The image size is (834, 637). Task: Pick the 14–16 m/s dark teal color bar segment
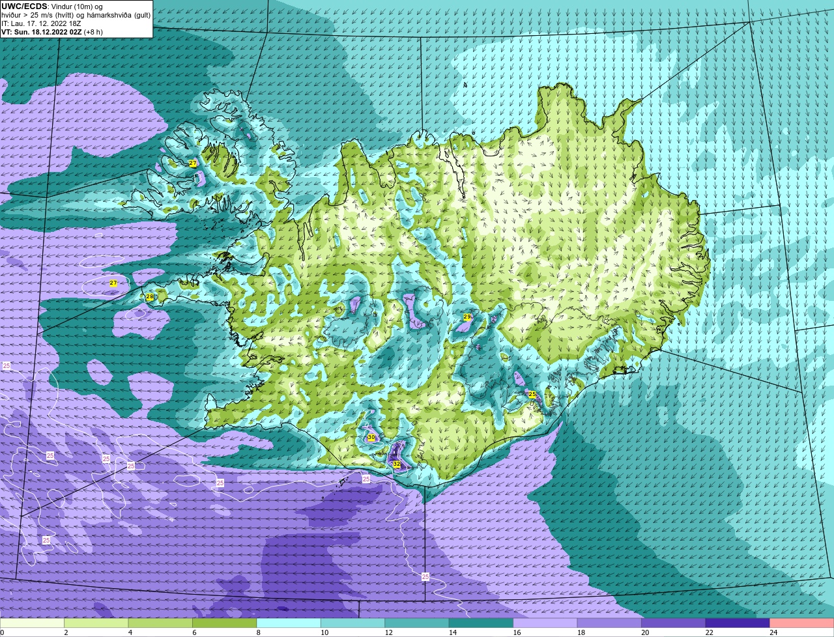click(x=482, y=623)
